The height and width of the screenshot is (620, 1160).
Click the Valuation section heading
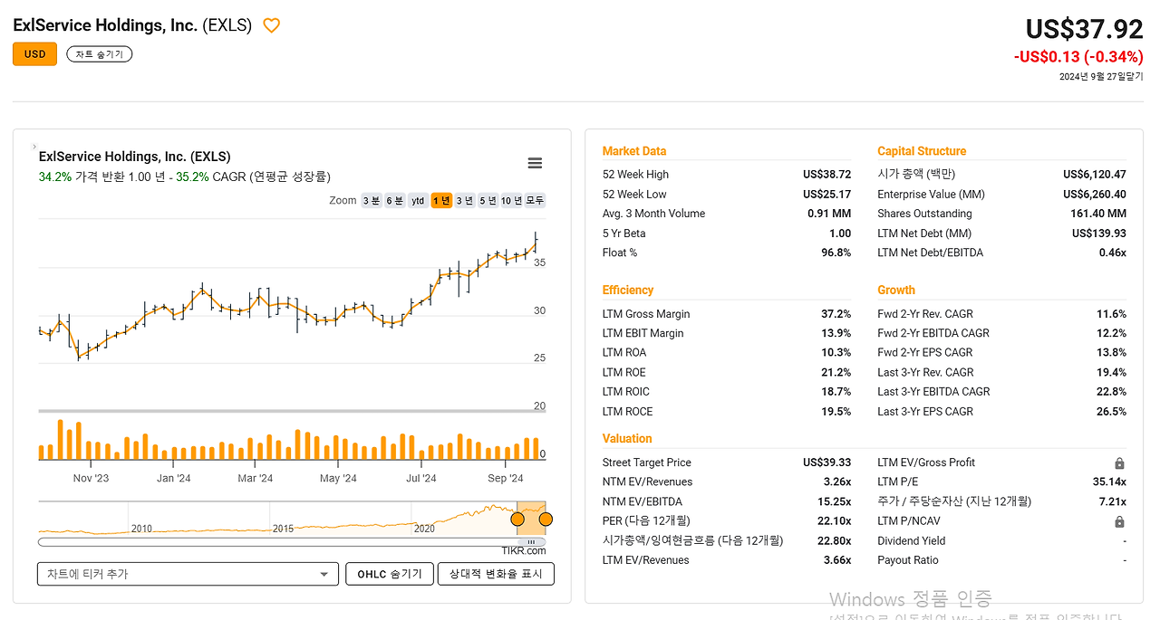click(627, 439)
